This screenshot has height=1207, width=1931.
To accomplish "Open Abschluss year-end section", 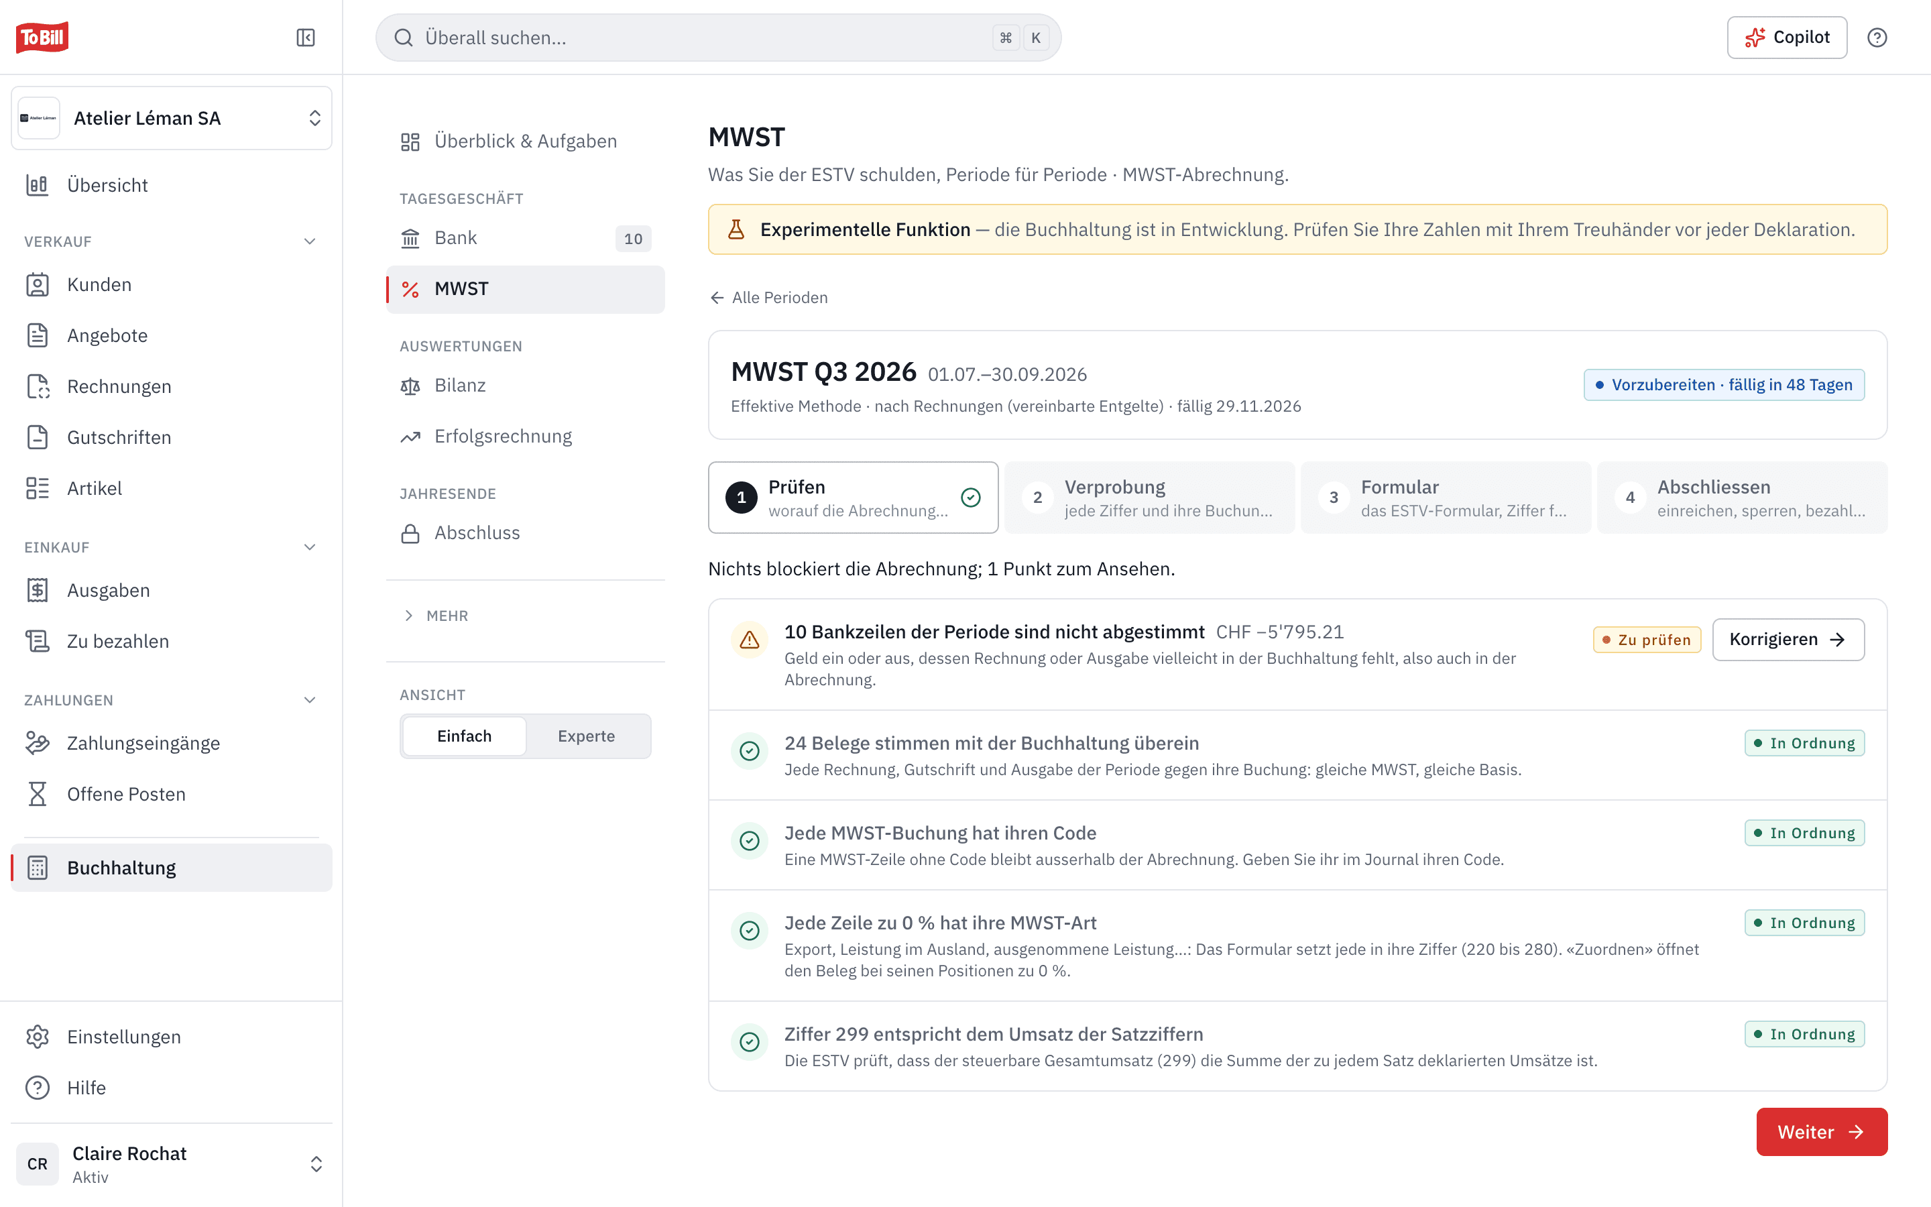I will click(525, 533).
